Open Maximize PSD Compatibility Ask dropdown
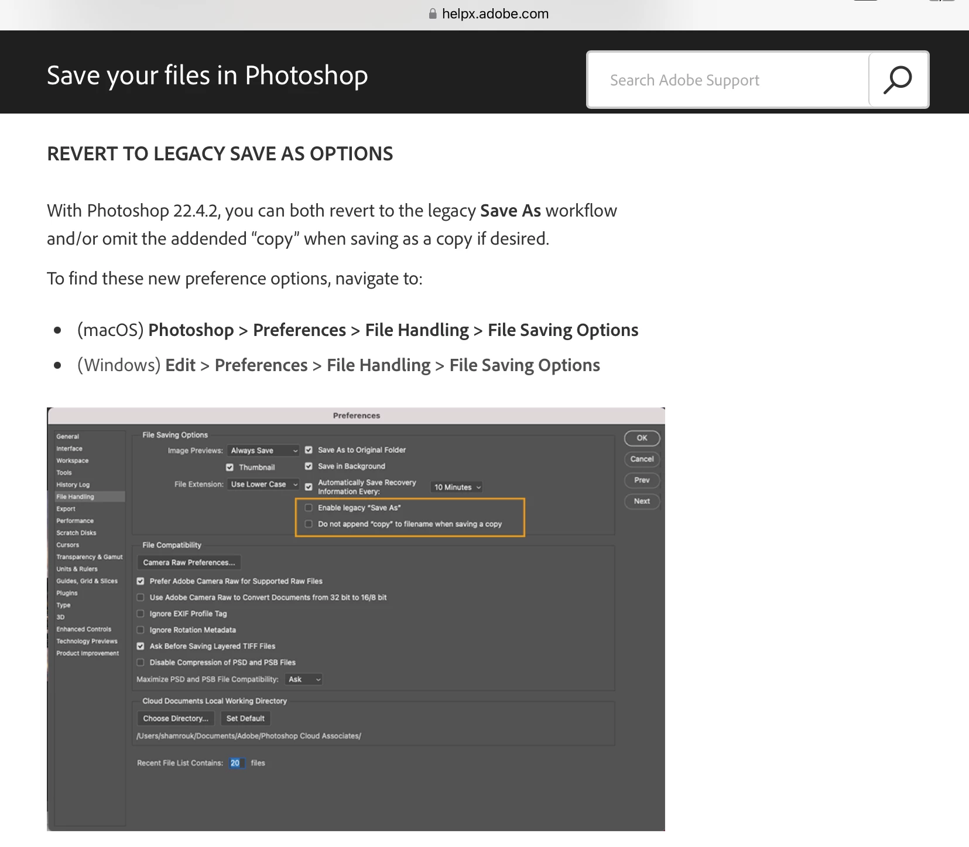 tap(304, 680)
